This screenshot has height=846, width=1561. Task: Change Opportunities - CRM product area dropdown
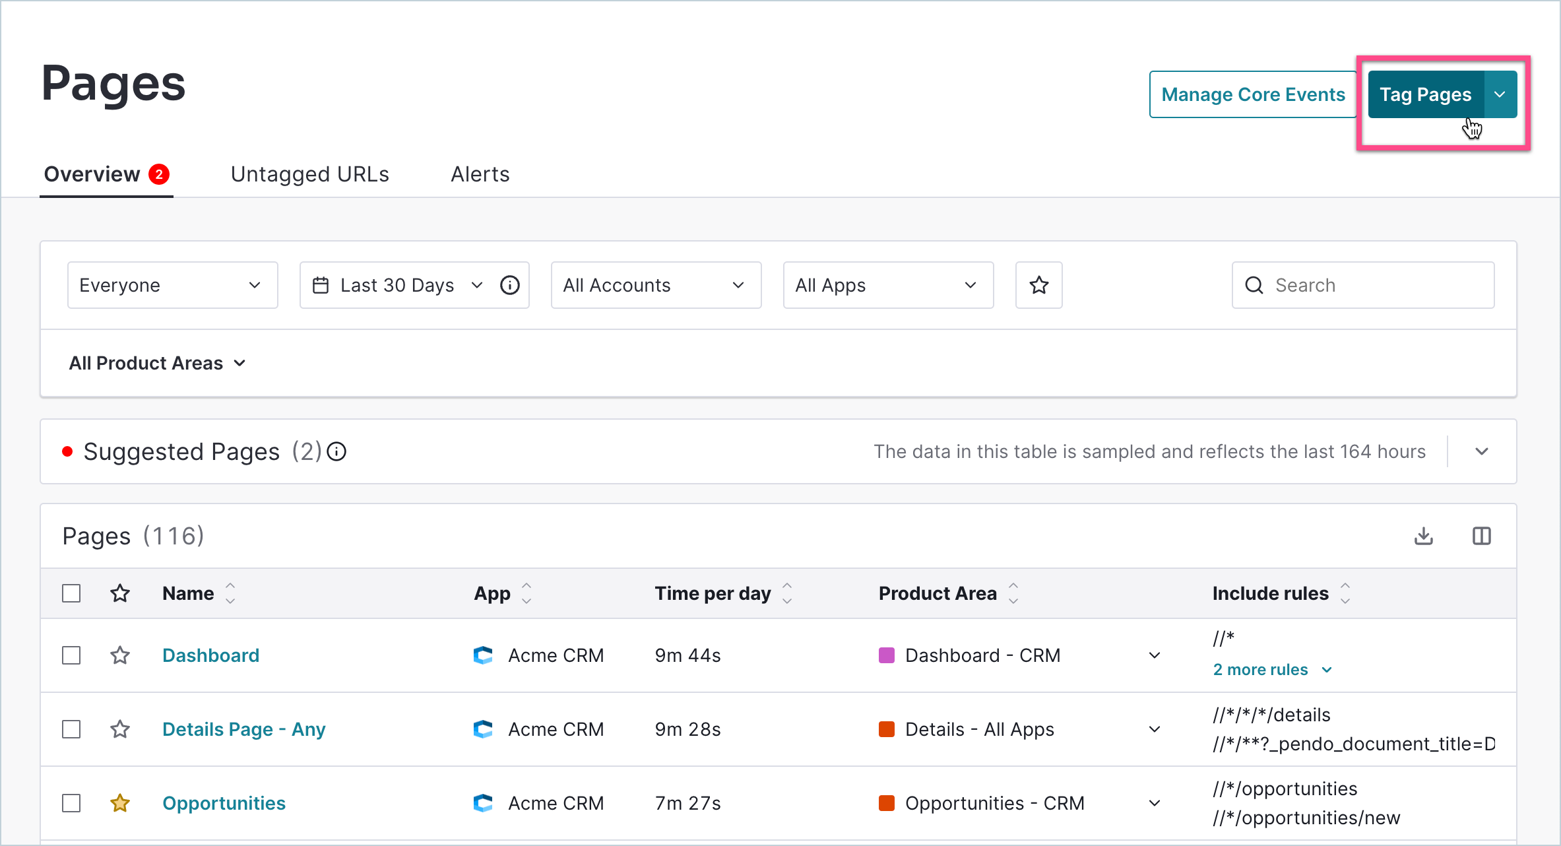click(x=1155, y=803)
